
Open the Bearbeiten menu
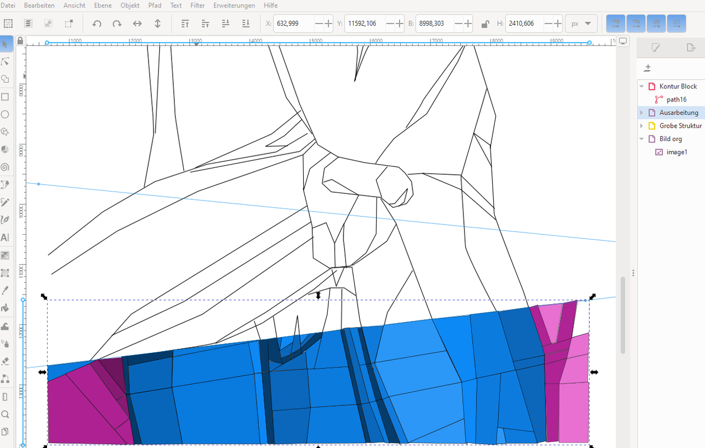[x=39, y=5]
